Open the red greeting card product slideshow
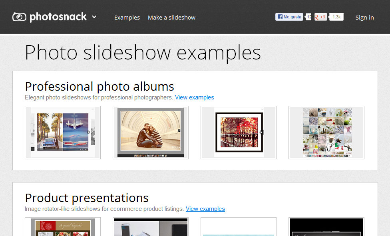 pos(62,228)
